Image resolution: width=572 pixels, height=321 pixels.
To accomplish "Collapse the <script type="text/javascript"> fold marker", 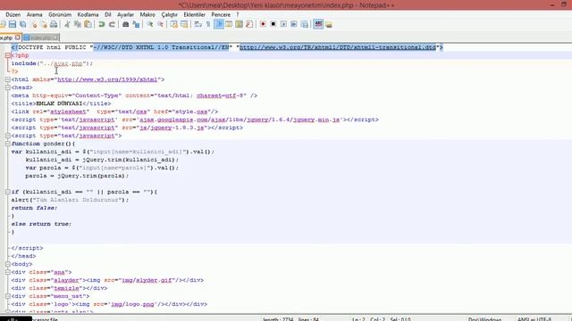I will coord(7,136).
